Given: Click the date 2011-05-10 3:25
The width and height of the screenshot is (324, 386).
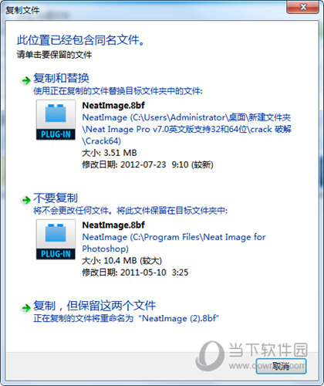Looking at the screenshot, I should [x=154, y=273].
